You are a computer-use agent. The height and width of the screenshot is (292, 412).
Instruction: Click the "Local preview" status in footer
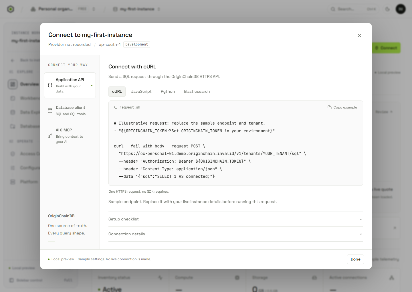pyautogui.click(x=61, y=259)
